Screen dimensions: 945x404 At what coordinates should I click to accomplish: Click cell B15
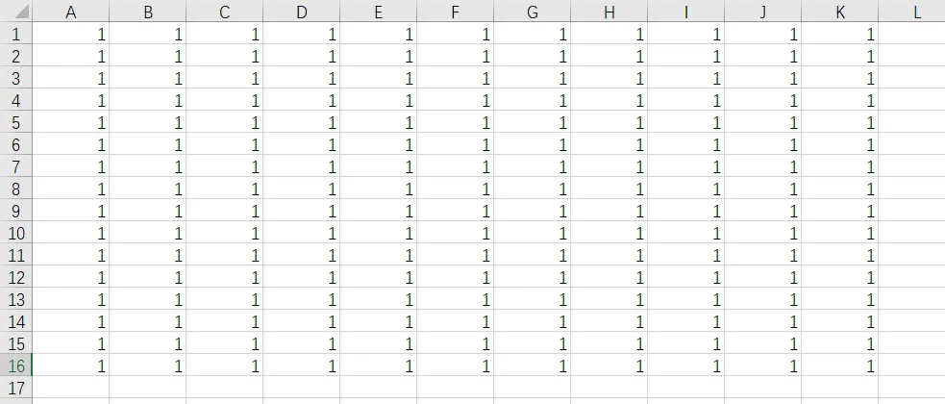click(148, 343)
